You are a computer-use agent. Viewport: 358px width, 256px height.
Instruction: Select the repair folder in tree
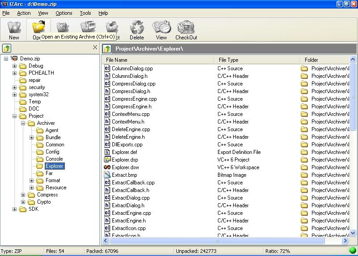click(34, 80)
